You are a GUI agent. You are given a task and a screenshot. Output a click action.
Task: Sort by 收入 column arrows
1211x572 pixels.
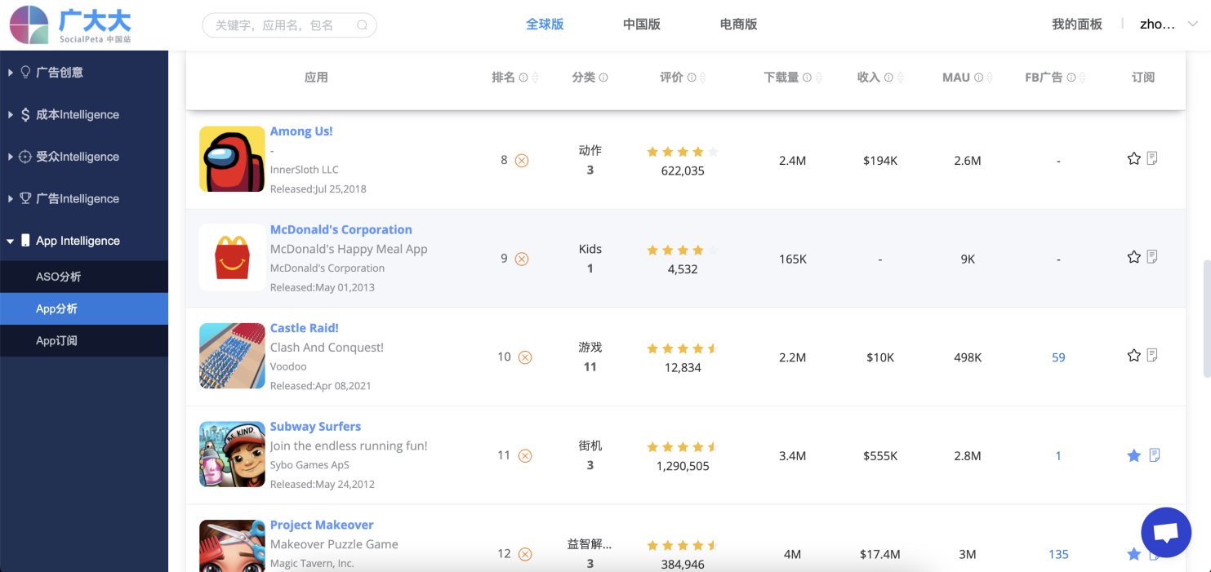(x=900, y=78)
